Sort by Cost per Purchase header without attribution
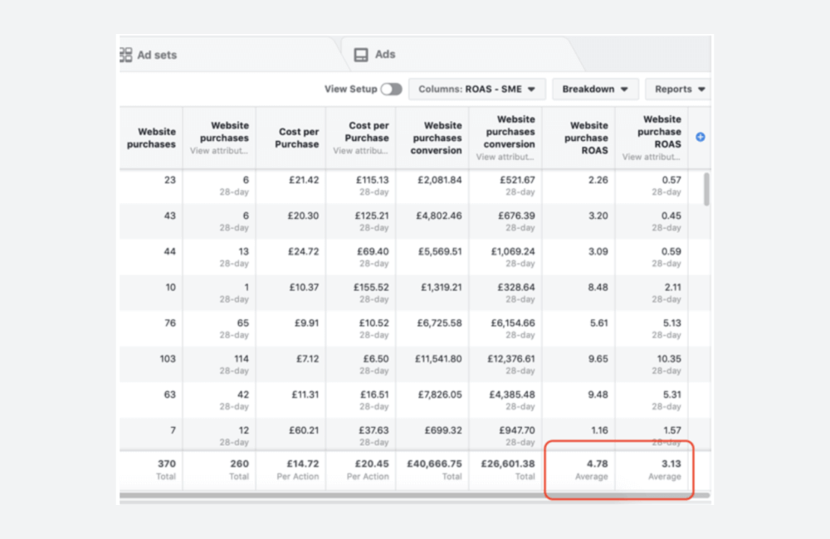The image size is (830, 539). pyautogui.click(x=297, y=138)
